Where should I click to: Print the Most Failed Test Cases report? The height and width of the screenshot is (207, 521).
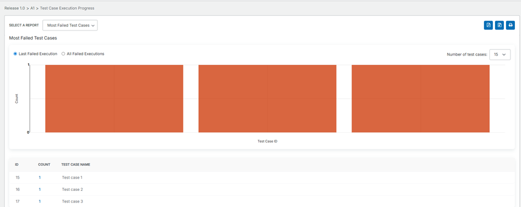[510, 26]
